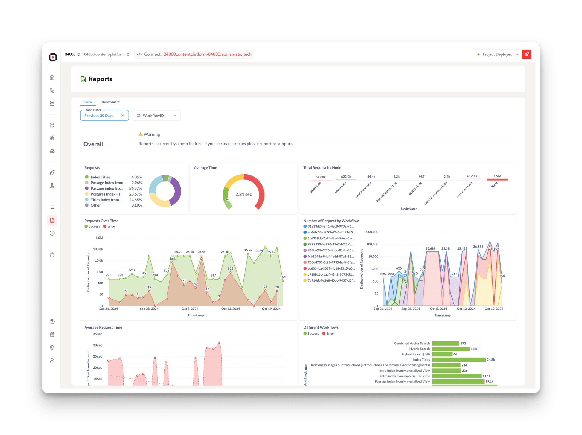The height and width of the screenshot is (435, 582).
Task: Open the apps grid-plus icon in sidebar
Action: click(x=52, y=138)
